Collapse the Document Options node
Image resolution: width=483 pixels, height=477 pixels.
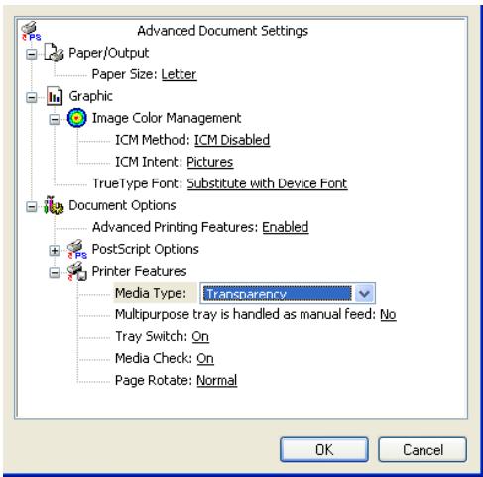[x=32, y=207]
